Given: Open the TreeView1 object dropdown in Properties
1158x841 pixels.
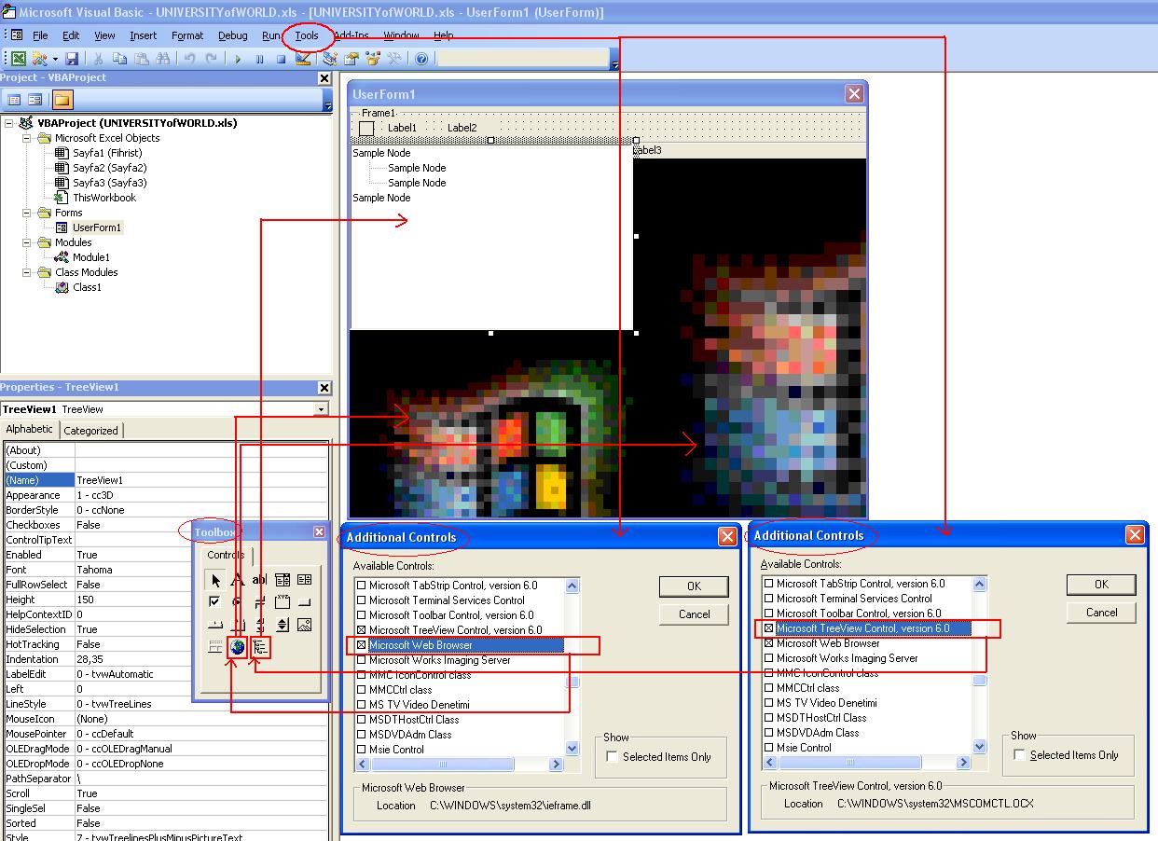Looking at the screenshot, I should click(x=321, y=409).
